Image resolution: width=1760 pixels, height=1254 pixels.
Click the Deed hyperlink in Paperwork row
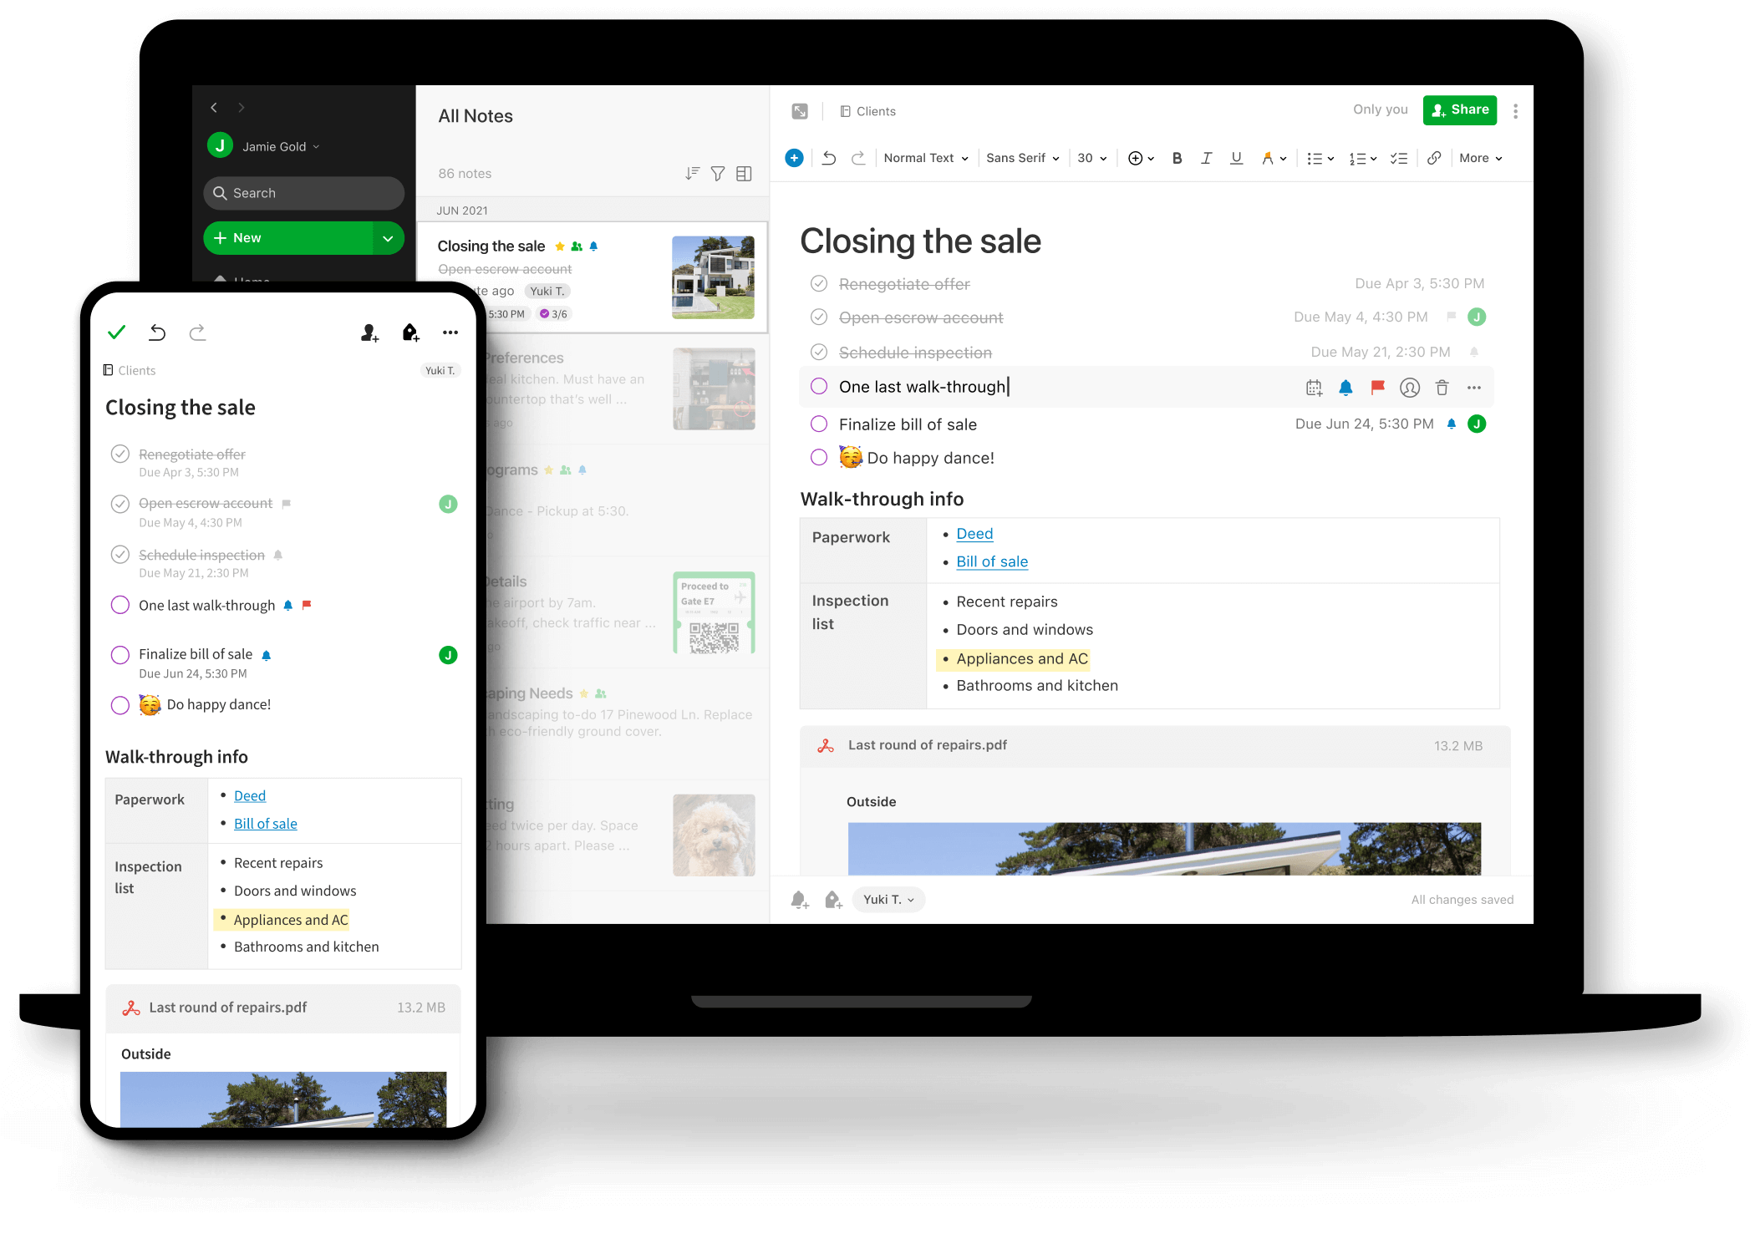tap(974, 533)
